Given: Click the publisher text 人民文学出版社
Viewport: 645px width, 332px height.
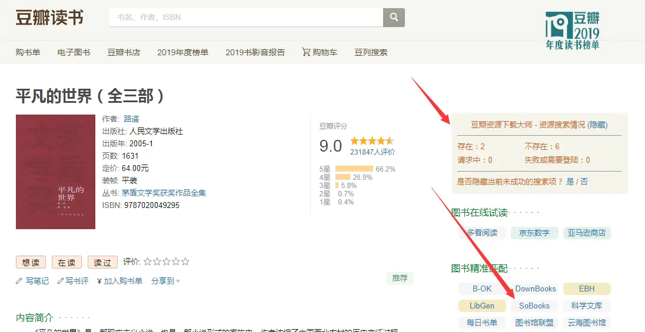Looking at the screenshot, I should pos(156,131).
